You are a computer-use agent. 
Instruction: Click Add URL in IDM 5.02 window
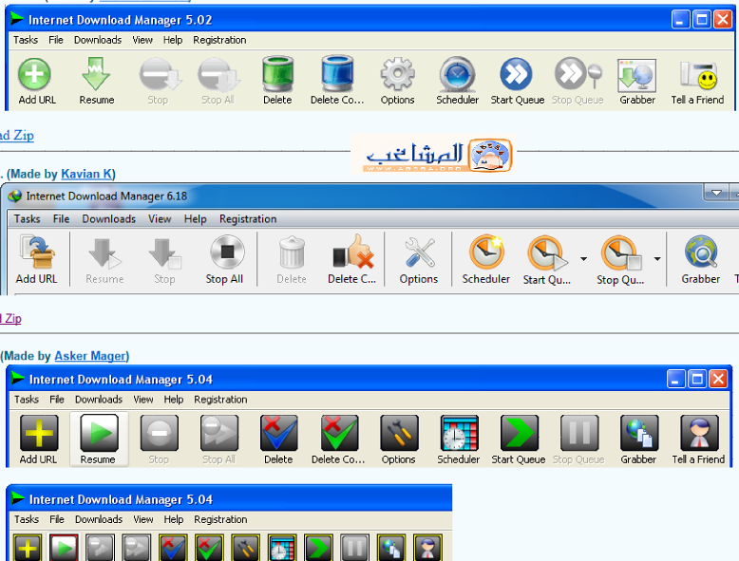click(36, 81)
